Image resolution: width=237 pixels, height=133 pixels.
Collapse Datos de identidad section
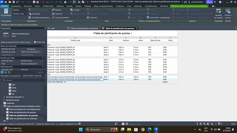click(x=42, y=46)
